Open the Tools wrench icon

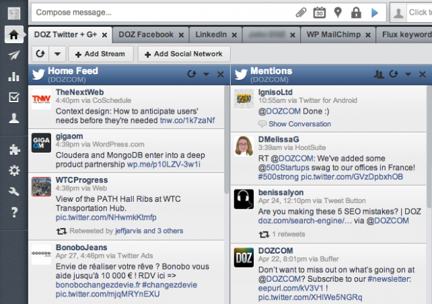(13, 191)
